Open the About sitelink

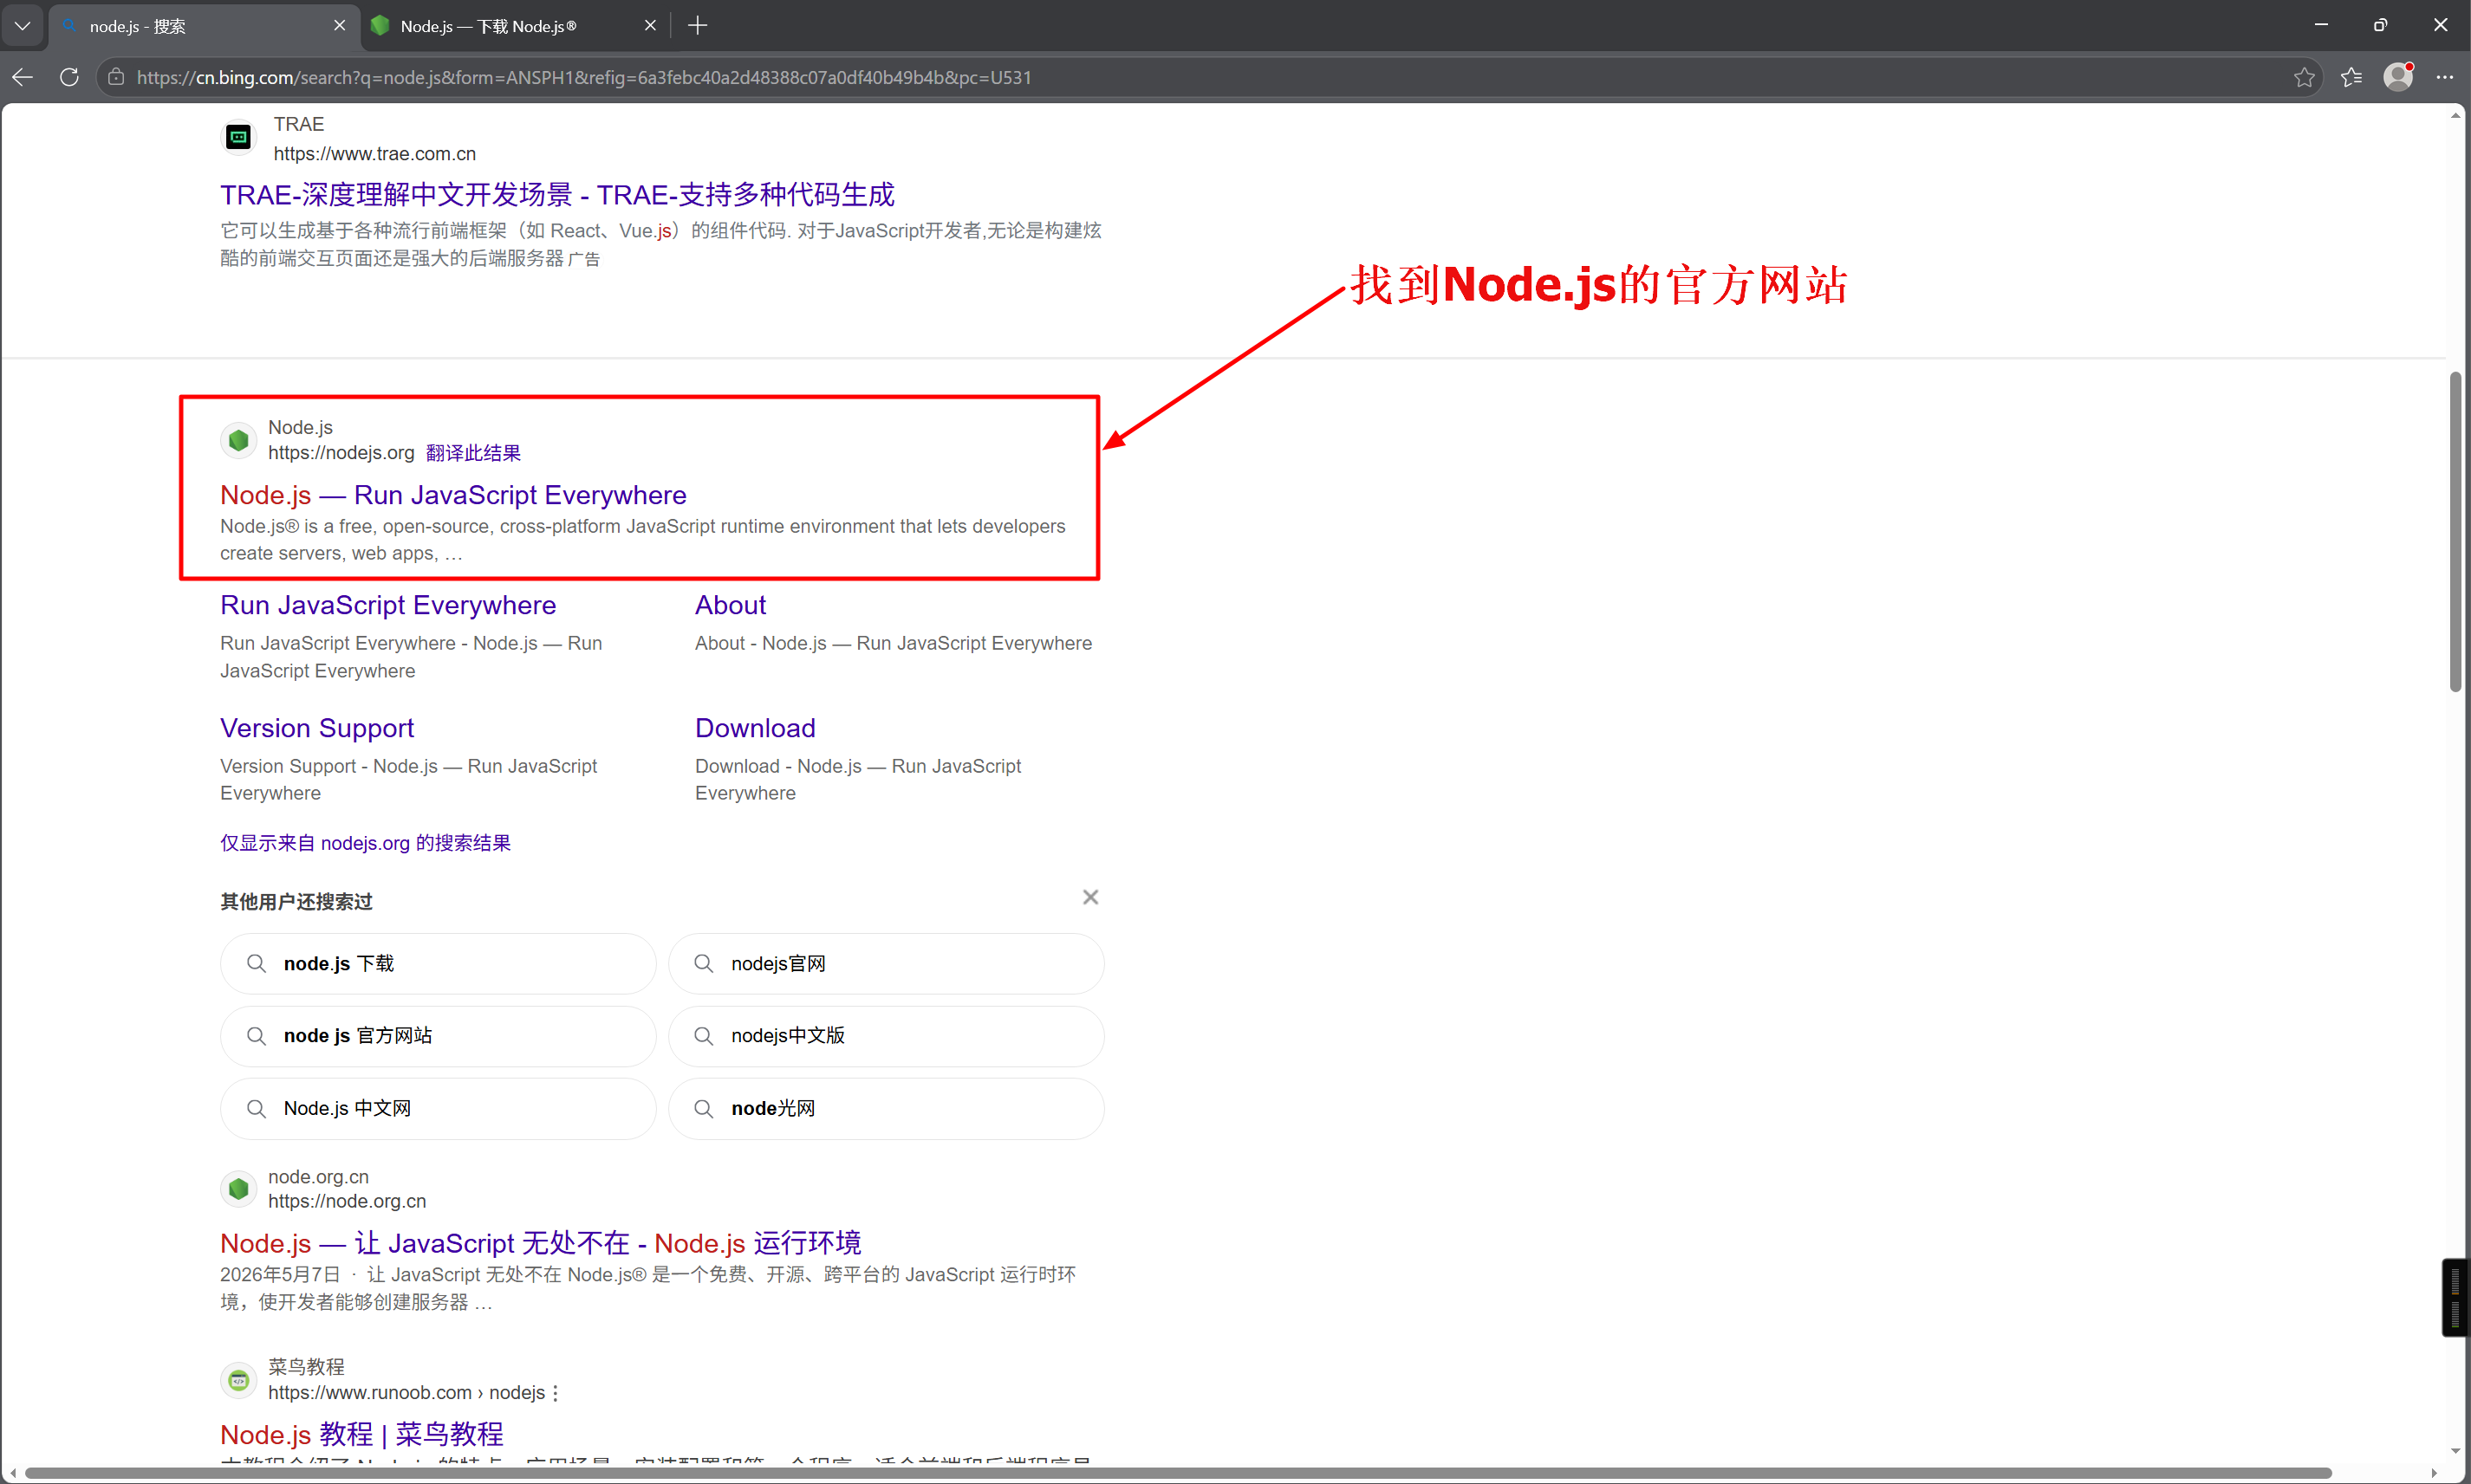(x=731, y=605)
